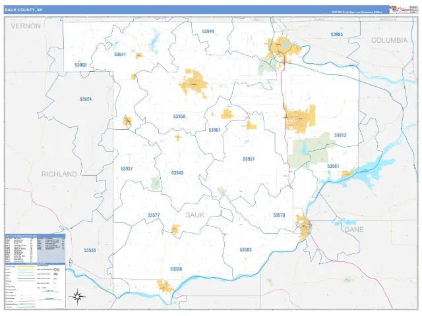Select ZIP code label 53561
This screenshot has width=422, height=316.
point(333,167)
